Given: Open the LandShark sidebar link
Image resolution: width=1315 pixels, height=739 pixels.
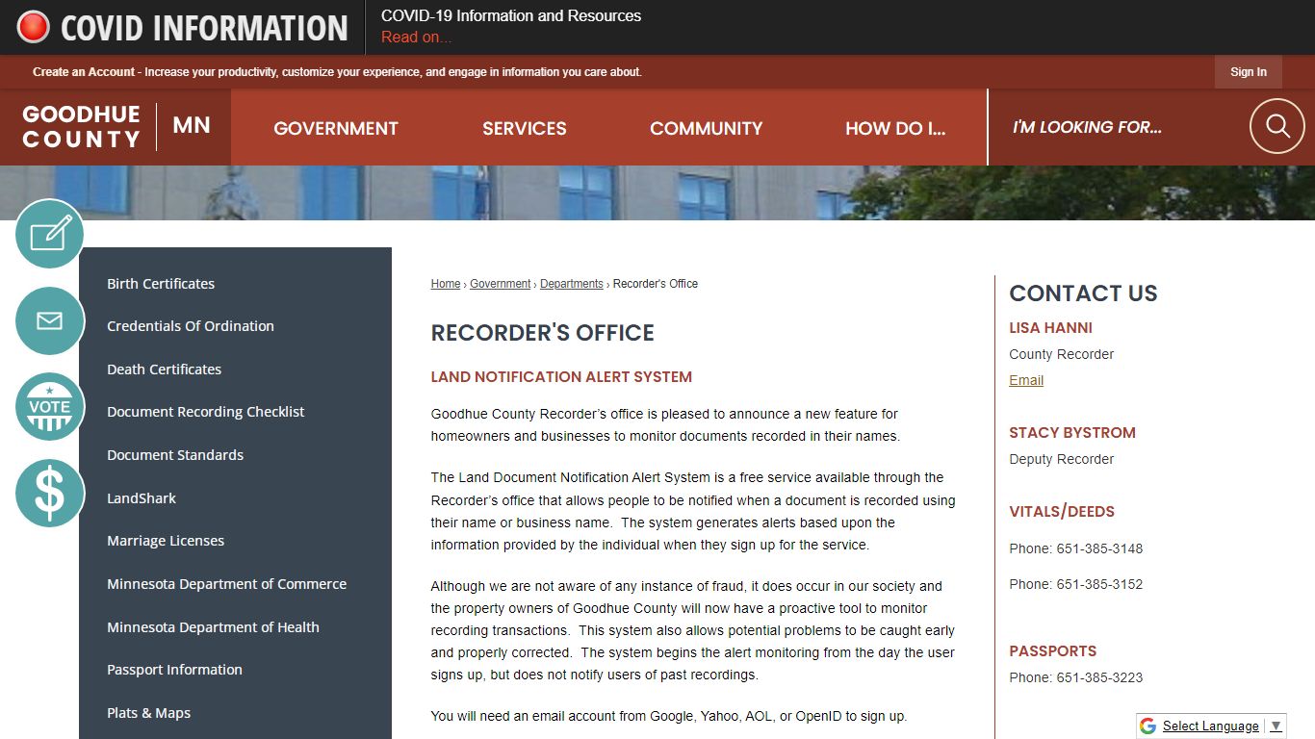Looking at the screenshot, I should tap(142, 498).
